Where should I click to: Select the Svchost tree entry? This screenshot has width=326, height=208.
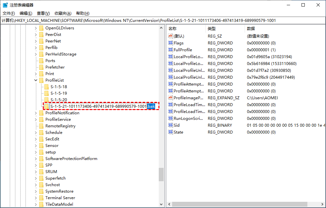(53, 185)
